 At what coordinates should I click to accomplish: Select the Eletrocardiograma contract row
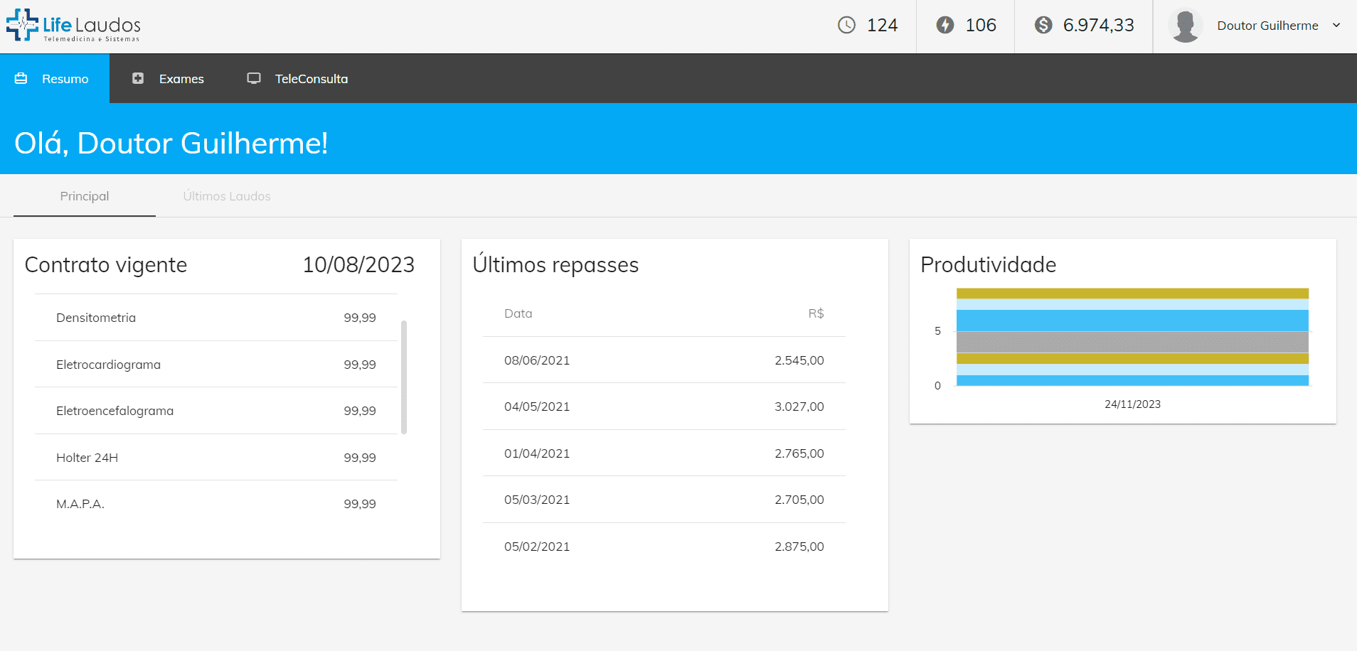point(215,365)
